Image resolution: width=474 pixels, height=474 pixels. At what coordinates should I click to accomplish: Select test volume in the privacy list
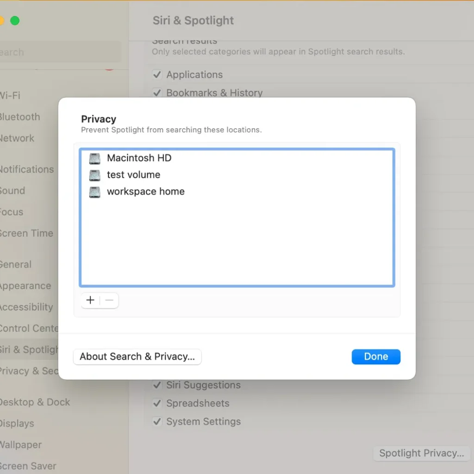point(133,175)
